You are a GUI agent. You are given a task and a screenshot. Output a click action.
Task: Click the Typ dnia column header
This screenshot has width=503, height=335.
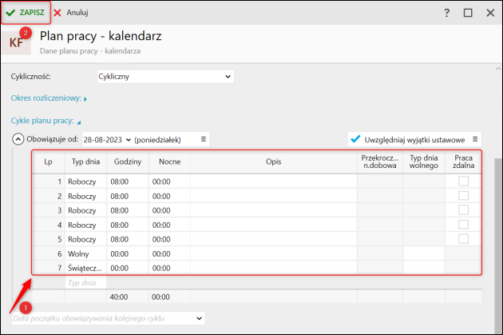[x=85, y=162]
